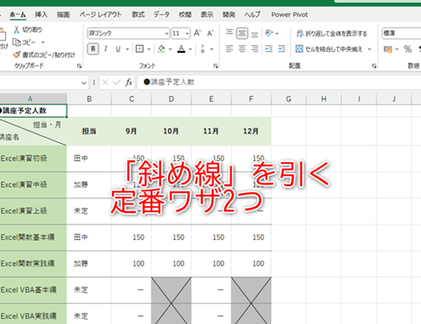Toggle wrap text (折り返して全体を表示する)
The width and height of the screenshot is (421, 324).
[x=332, y=34]
